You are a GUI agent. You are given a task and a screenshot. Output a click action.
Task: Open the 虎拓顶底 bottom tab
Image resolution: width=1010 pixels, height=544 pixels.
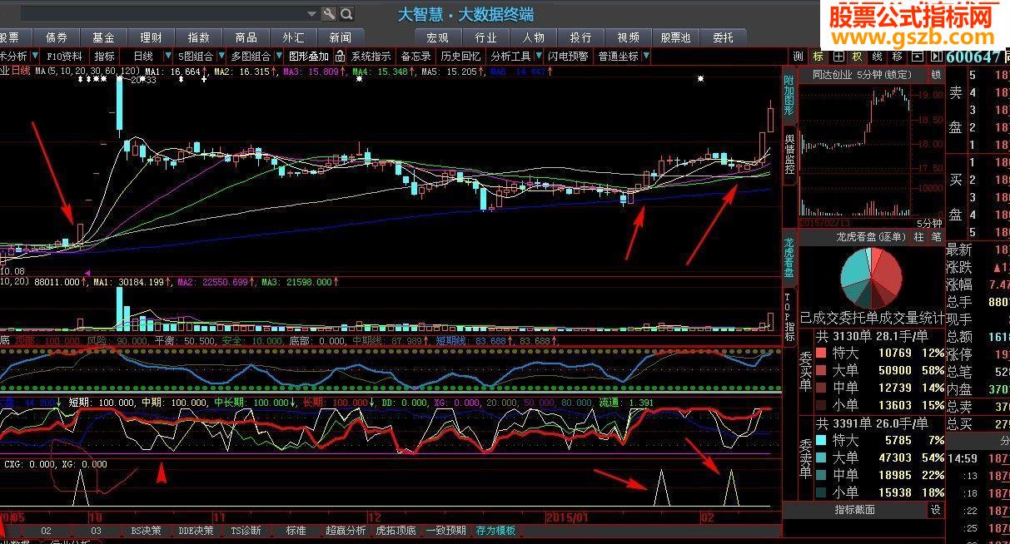(396, 531)
